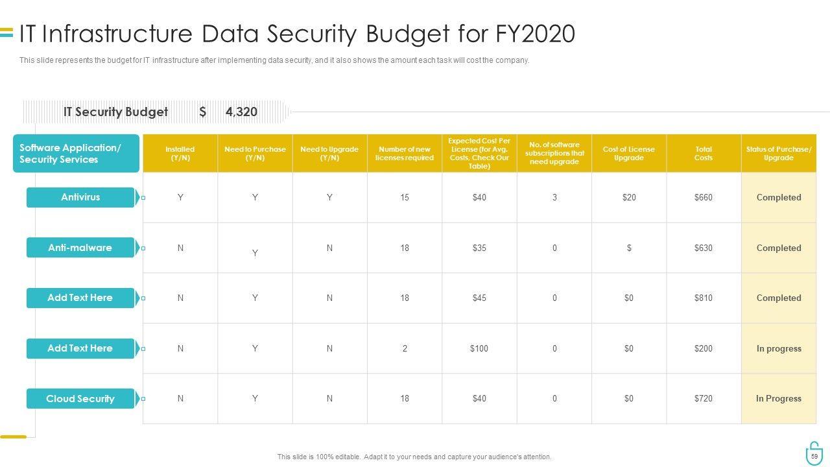Click the slide title text
Image resolution: width=830 pixels, height=467 pixels.
pos(297,34)
